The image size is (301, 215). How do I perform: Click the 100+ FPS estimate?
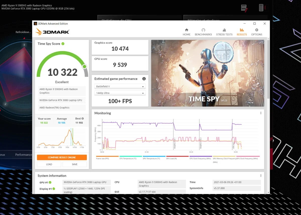pyautogui.click(x=120, y=101)
